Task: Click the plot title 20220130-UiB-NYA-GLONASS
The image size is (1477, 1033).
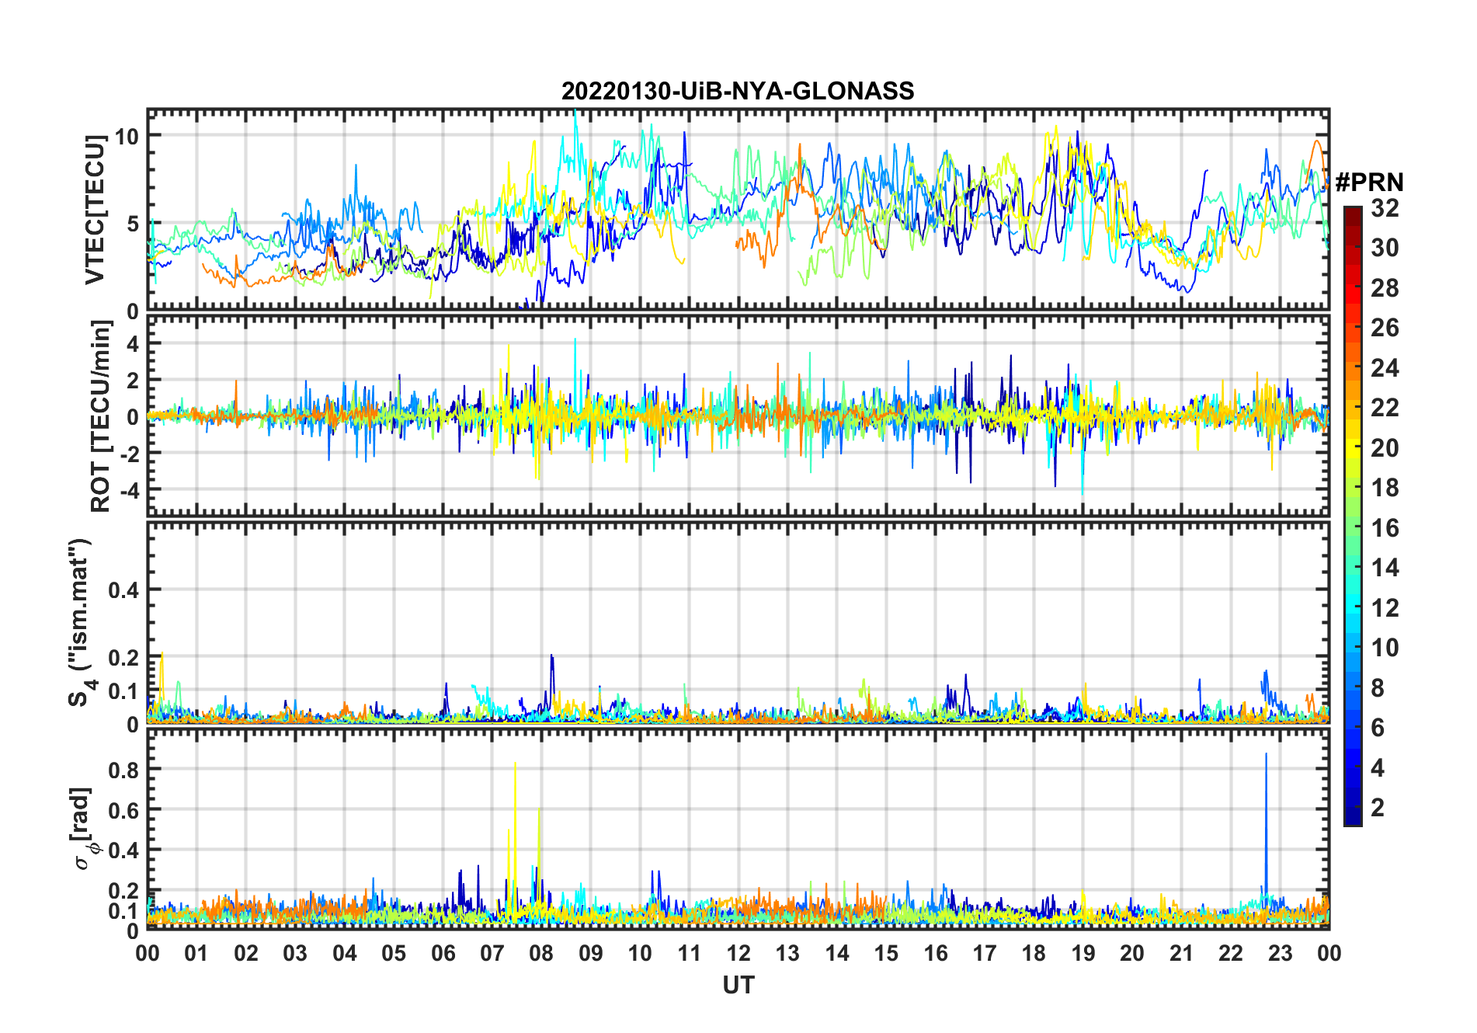Action: pos(738,91)
